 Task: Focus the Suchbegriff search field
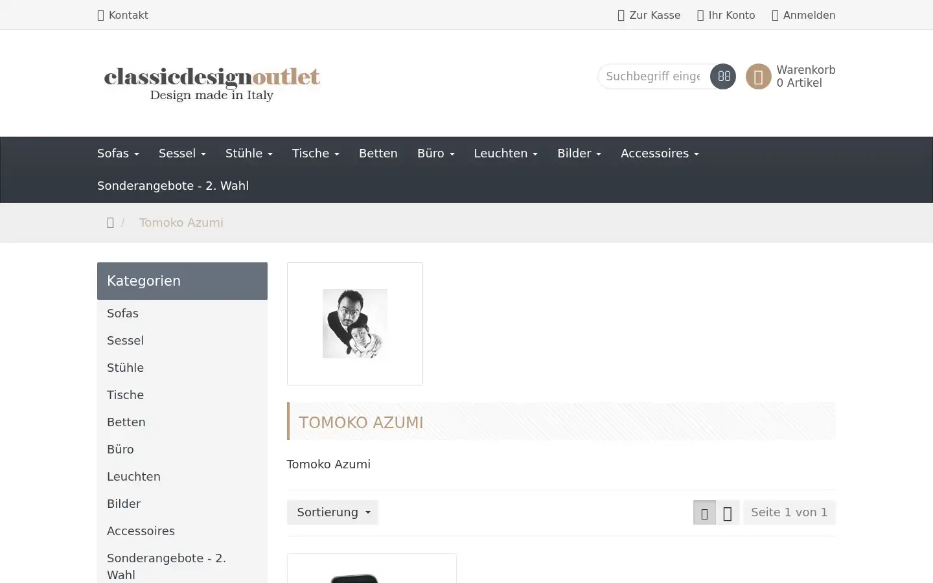[654, 76]
